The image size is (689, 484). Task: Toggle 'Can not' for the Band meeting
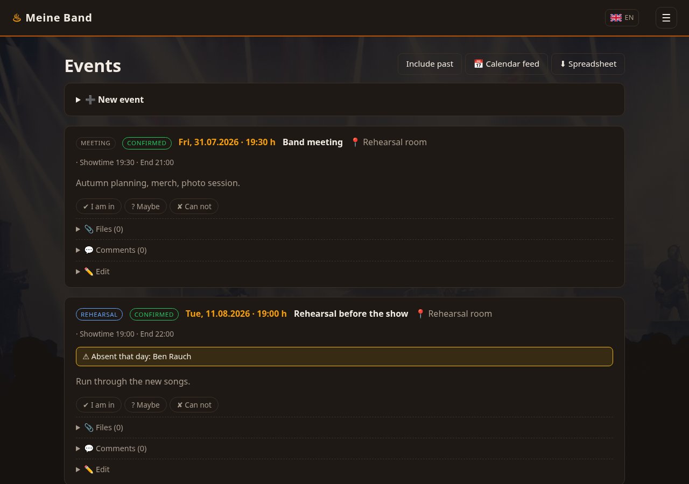tap(194, 207)
